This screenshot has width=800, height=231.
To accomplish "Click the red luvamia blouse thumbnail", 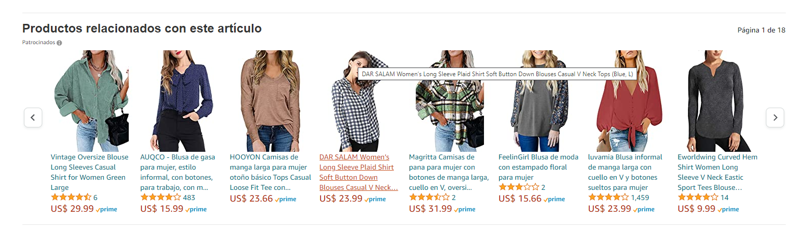I will click(628, 101).
